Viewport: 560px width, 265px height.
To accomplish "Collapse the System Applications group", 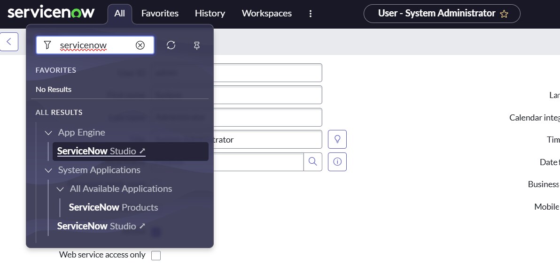I will click(48, 170).
